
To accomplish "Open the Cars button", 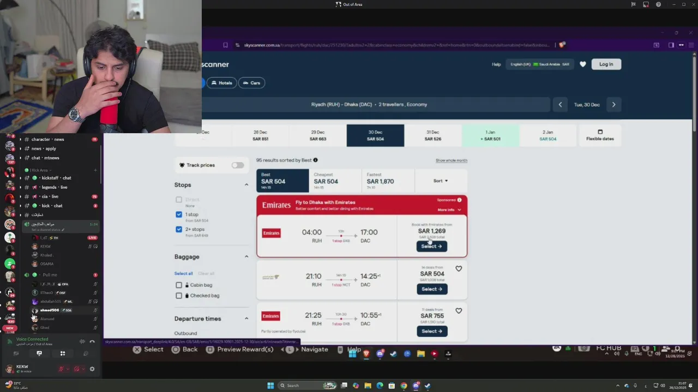I will coord(251,83).
